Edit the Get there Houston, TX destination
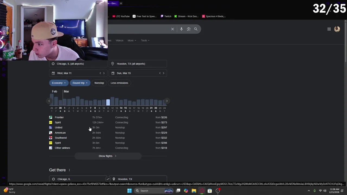The width and height of the screenshot is (347, 195). point(138,179)
